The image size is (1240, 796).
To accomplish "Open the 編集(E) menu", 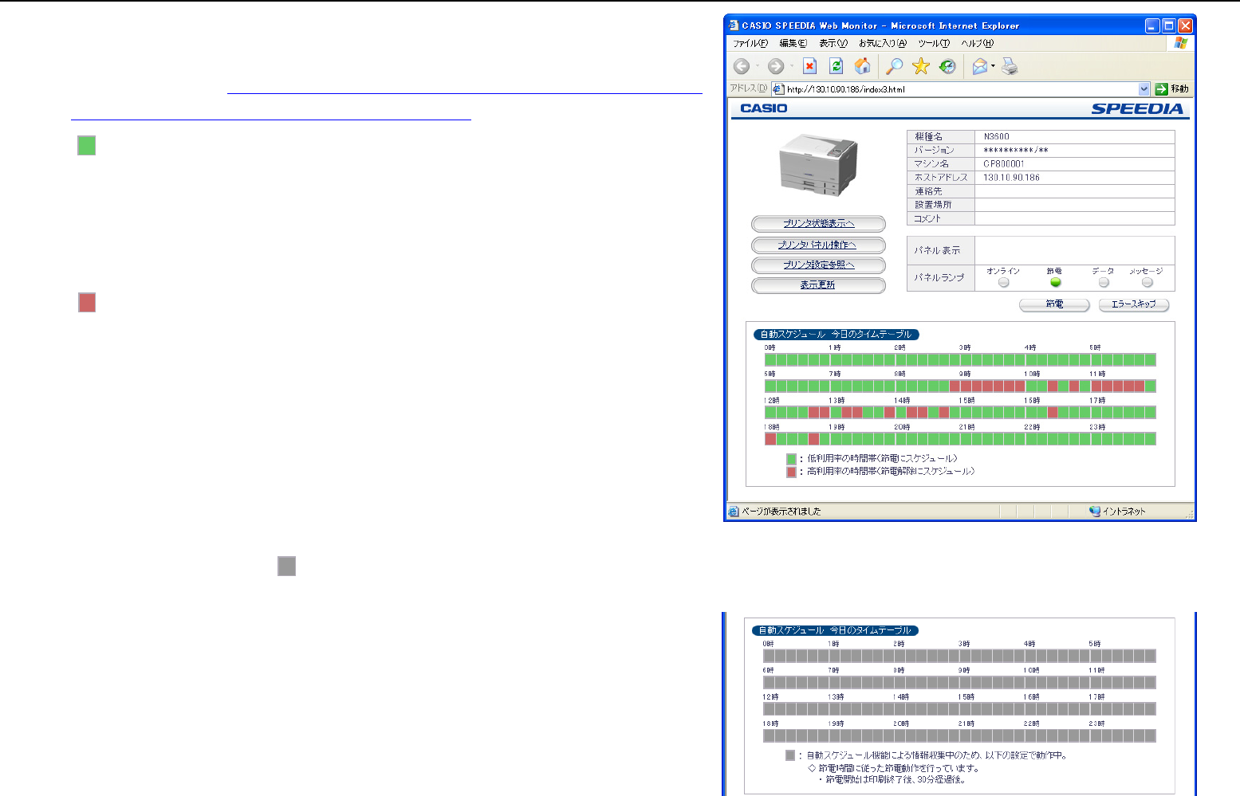I will point(793,43).
